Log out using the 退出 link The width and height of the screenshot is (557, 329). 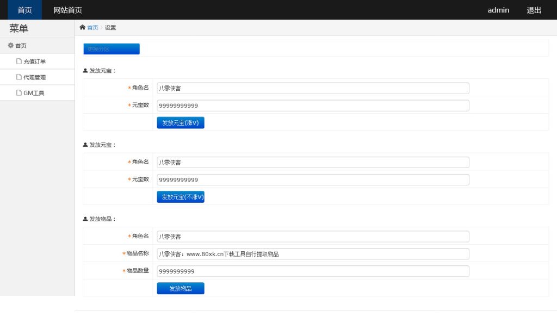pos(534,10)
